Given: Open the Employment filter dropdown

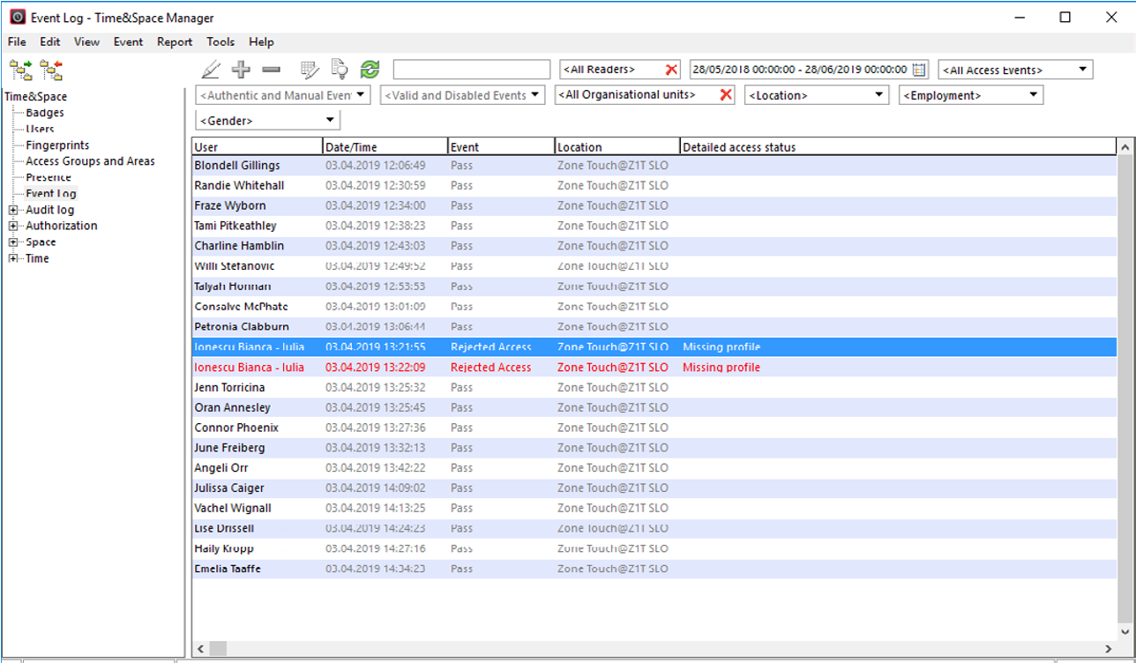Looking at the screenshot, I should pyautogui.click(x=1033, y=95).
